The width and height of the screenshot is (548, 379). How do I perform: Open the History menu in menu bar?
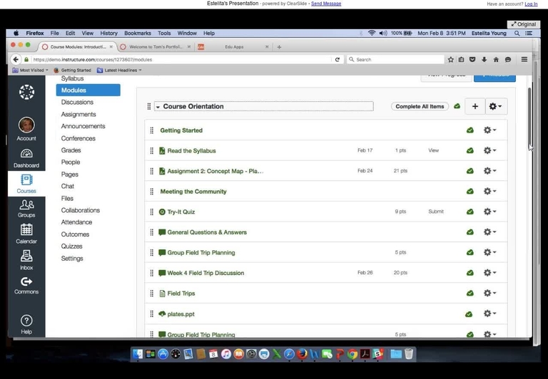108,33
